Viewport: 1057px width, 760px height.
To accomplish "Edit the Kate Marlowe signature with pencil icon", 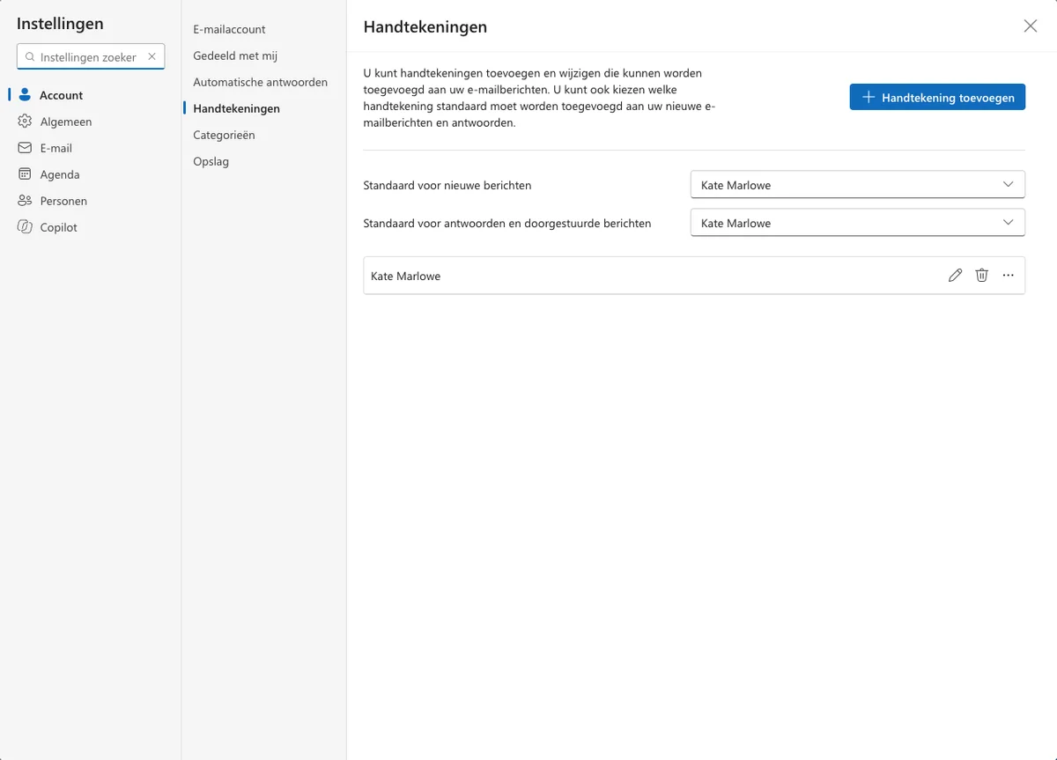I will point(955,276).
